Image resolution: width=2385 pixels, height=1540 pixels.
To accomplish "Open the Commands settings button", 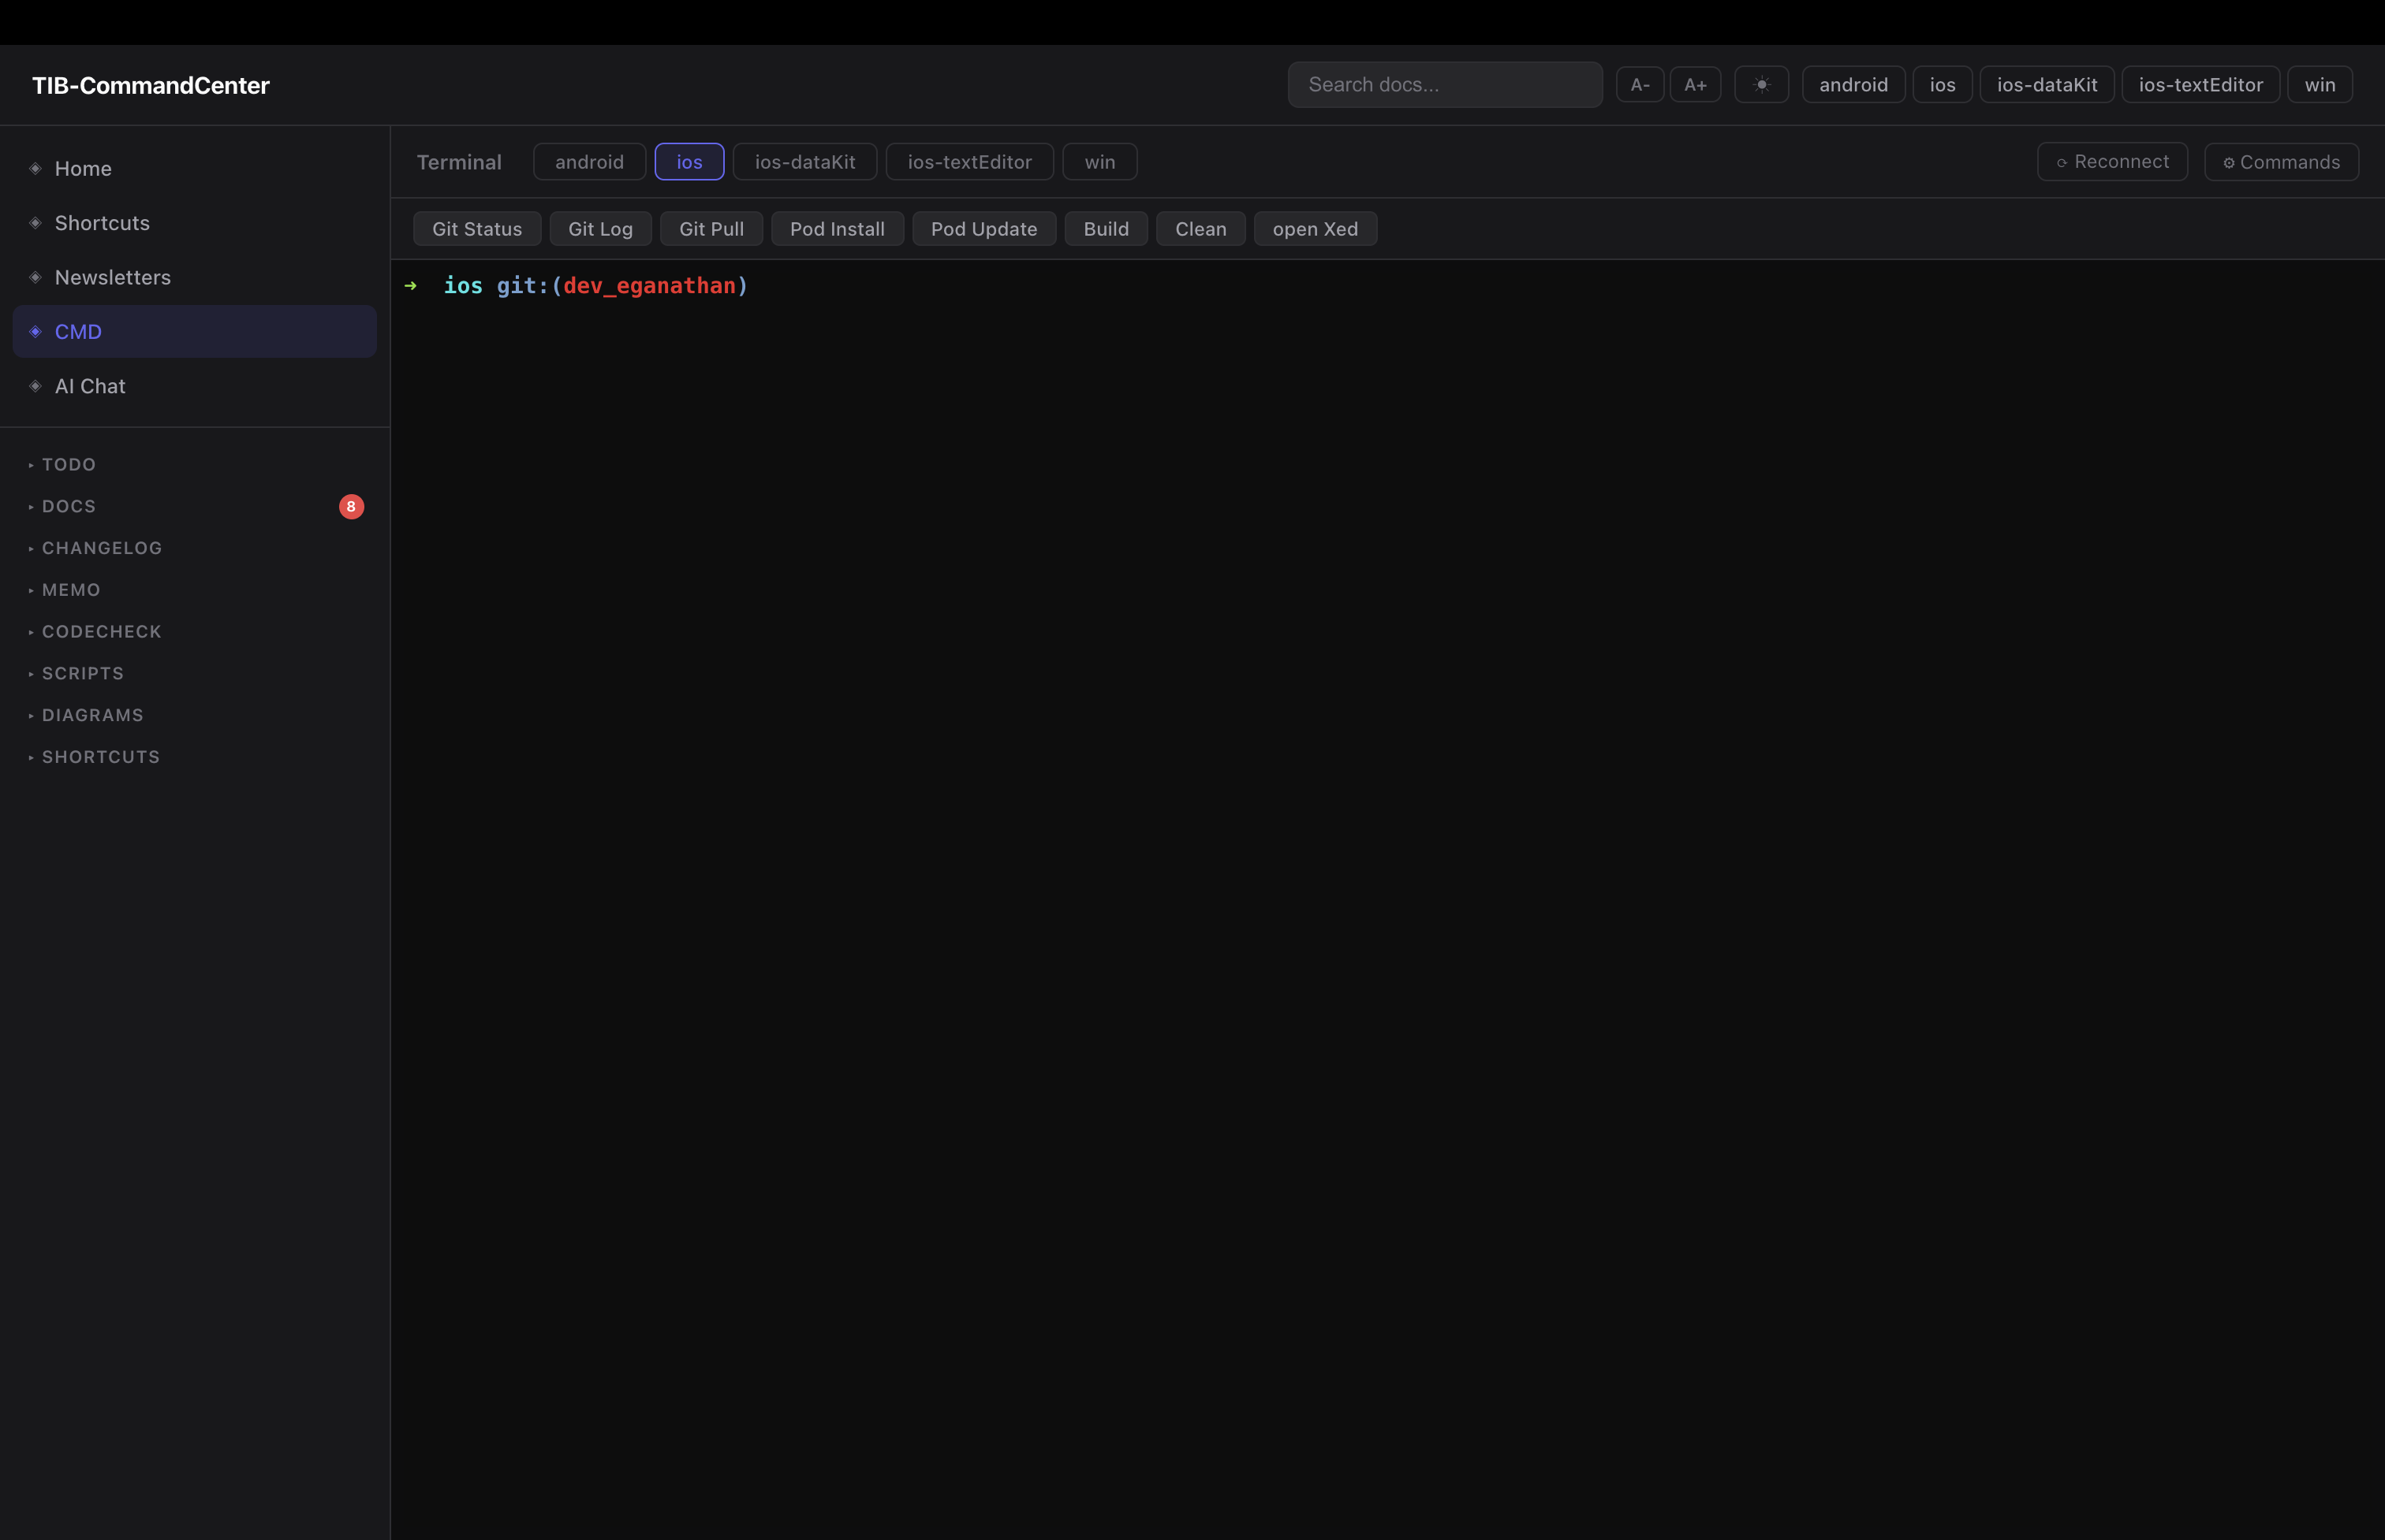I will click(2281, 162).
